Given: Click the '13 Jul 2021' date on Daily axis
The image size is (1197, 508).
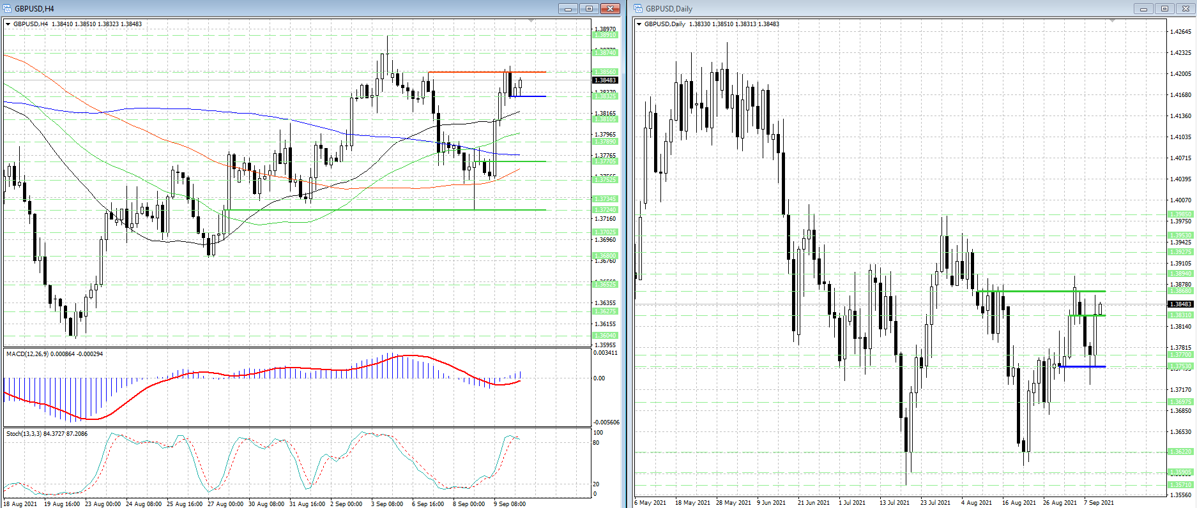Looking at the screenshot, I should click(x=894, y=503).
